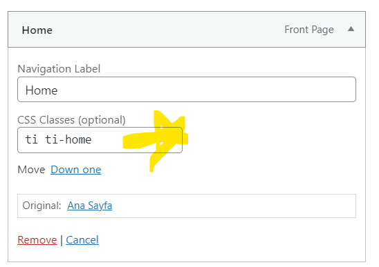Click the right end of the Navigation Label field

click(x=348, y=90)
